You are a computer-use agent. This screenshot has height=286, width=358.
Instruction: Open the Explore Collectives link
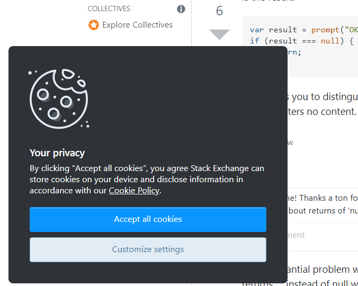coord(137,25)
